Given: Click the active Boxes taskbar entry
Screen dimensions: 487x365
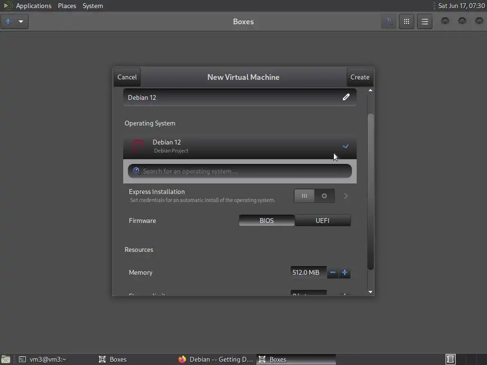Looking at the screenshot, I should (296, 359).
